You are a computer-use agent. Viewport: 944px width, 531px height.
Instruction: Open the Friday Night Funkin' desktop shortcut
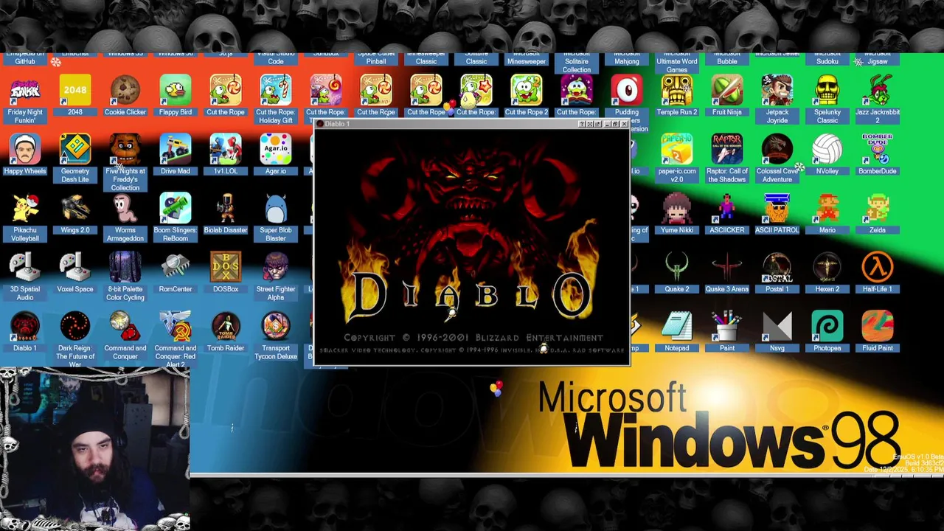click(x=25, y=91)
